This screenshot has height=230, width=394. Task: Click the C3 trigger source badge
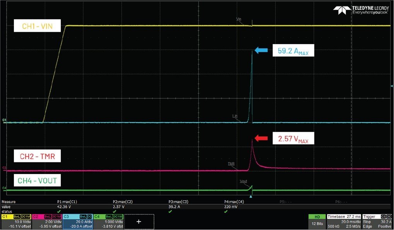tap(383, 216)
